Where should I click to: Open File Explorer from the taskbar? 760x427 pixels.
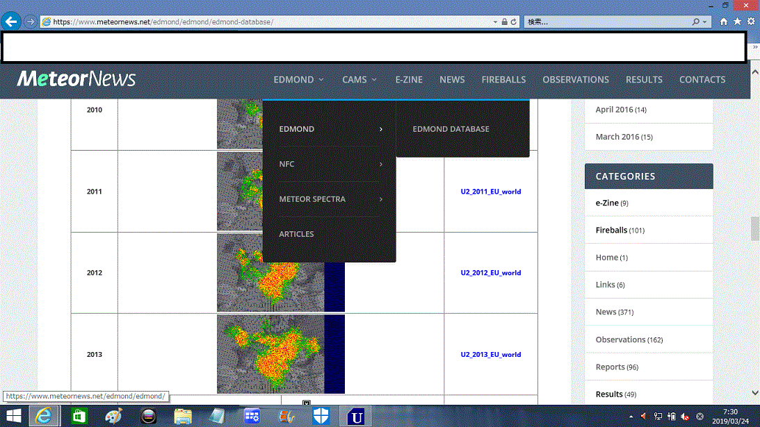pyautogui.click(x=183, y=416)
